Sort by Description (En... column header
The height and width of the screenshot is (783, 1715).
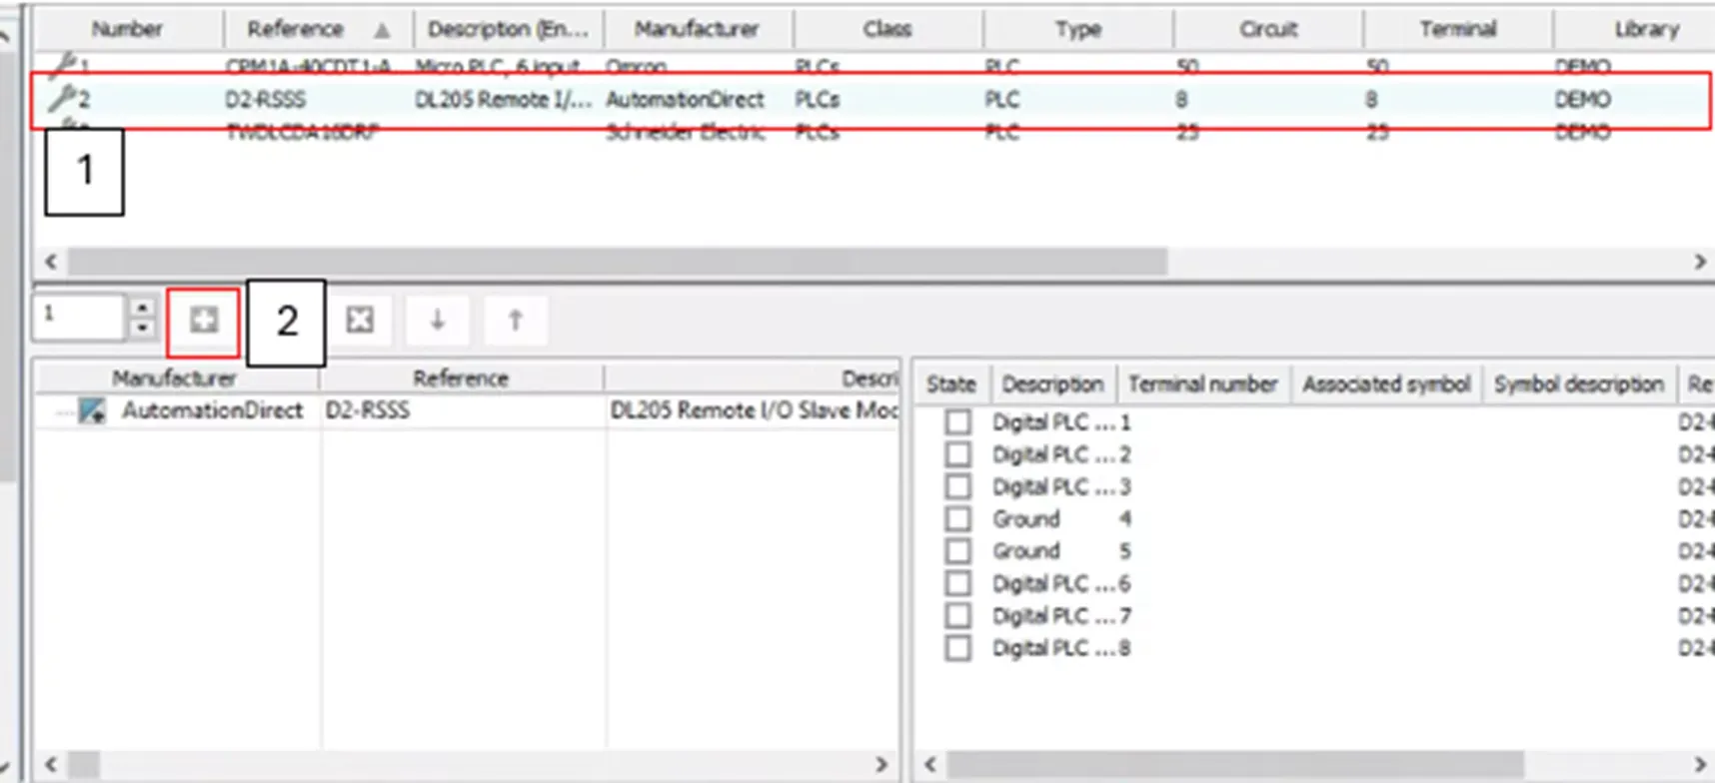pyautogui.click(x=508, y=29)
